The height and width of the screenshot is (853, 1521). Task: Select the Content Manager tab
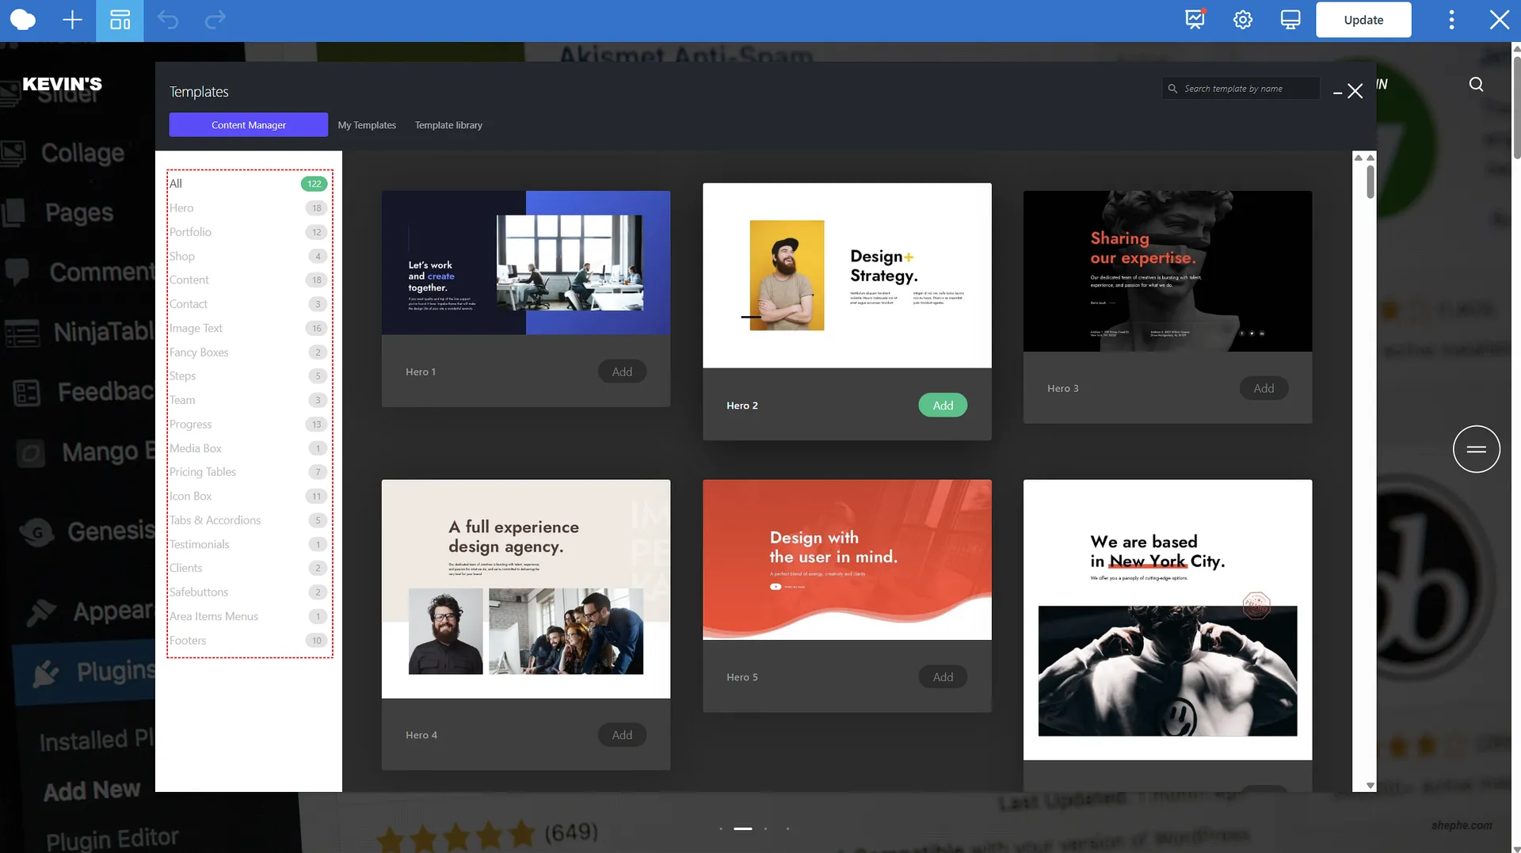point(248,125)
